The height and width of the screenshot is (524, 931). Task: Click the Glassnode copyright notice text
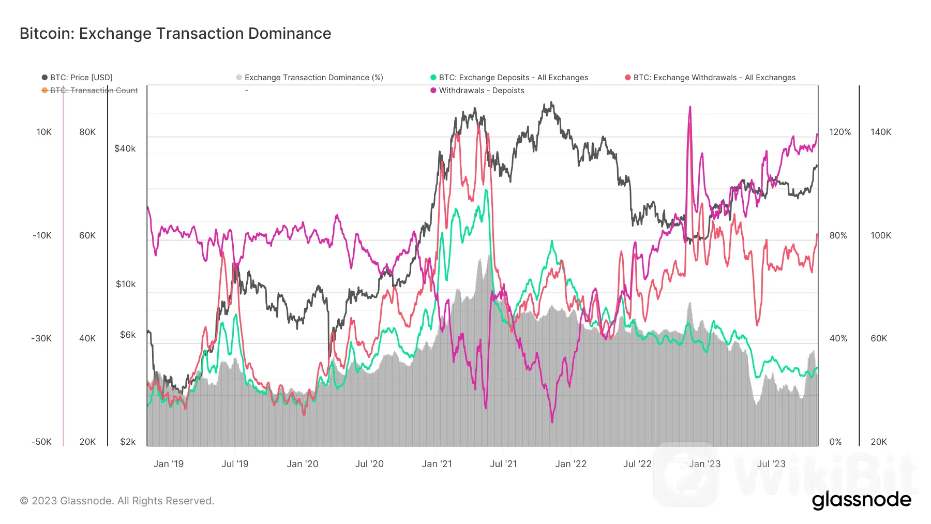(117, 501)
